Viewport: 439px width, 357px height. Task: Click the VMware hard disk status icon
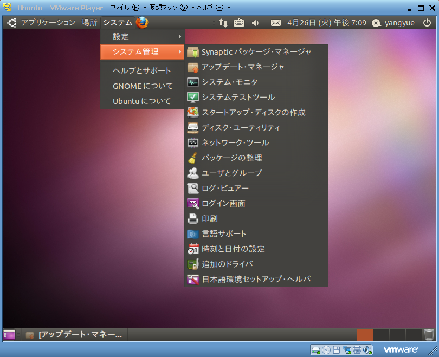click(x=316, y=350)
